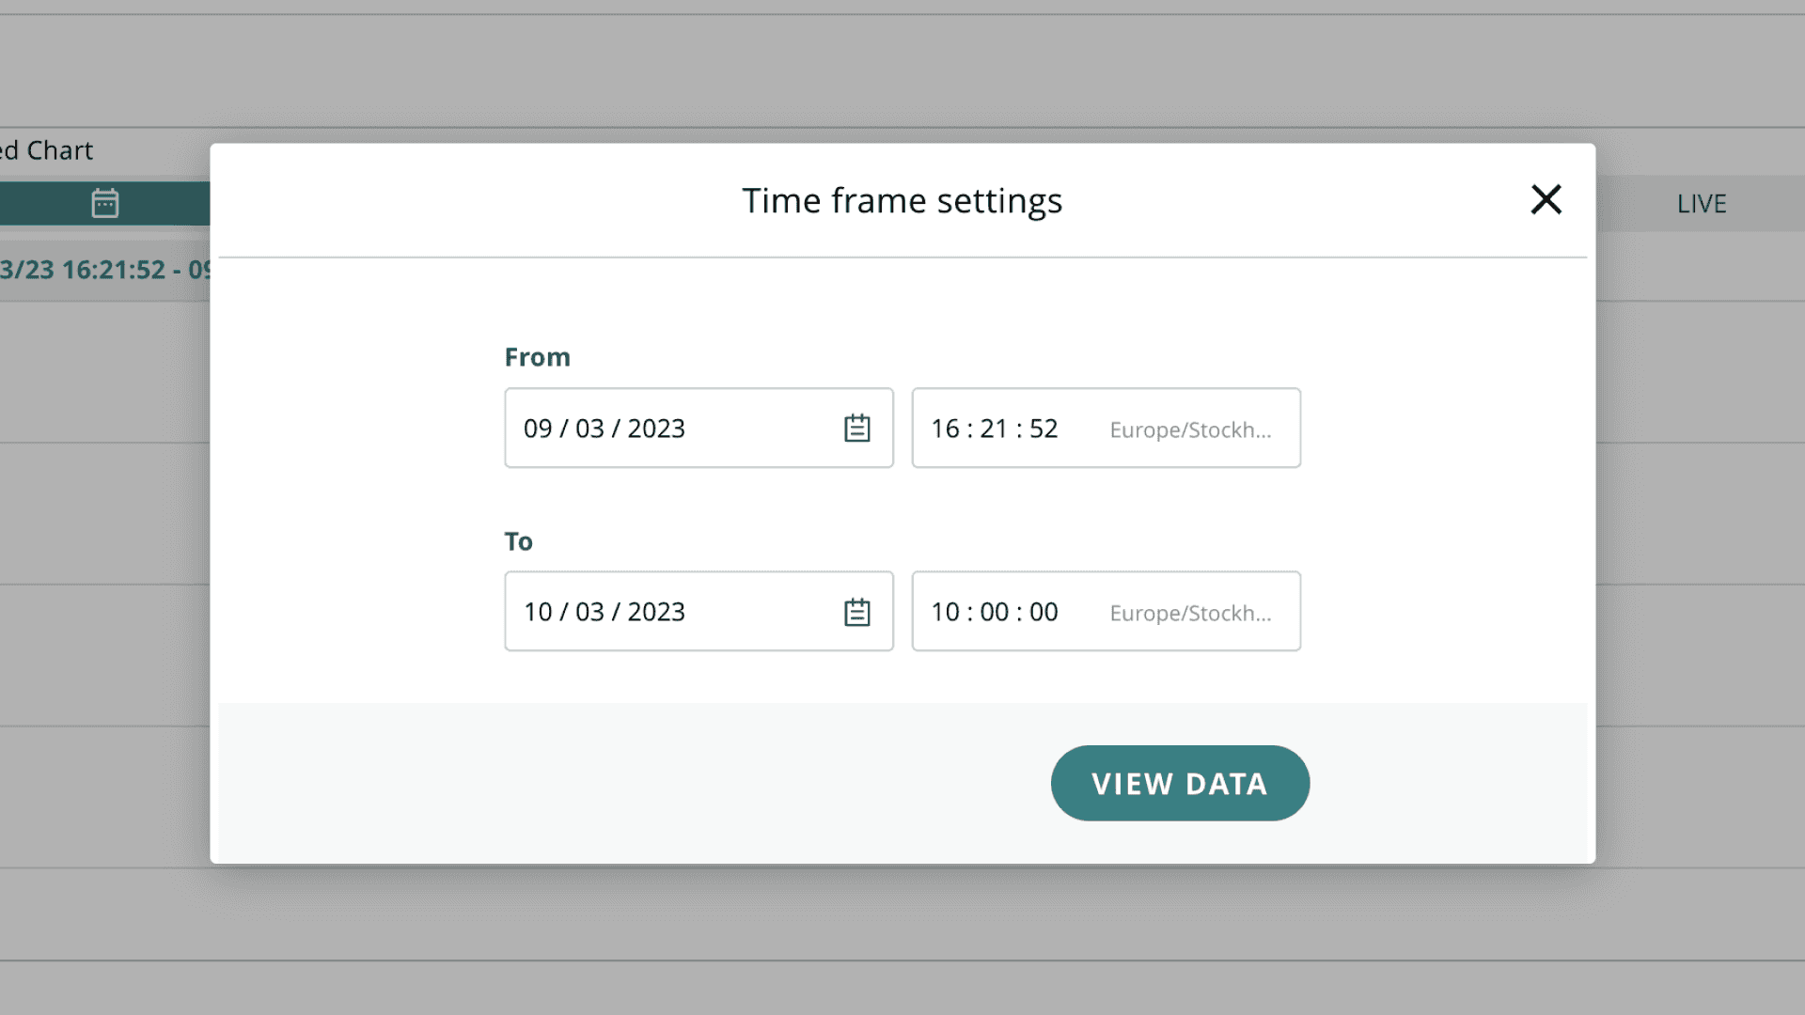The width and height of the screenshot is (1805, 1015).
Task: Select the From timezone Europe/Stockh... label
Action: coord(1189,430)
